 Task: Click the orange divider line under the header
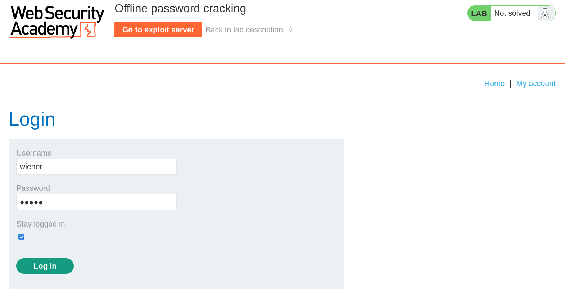click(x=282, y=63)
